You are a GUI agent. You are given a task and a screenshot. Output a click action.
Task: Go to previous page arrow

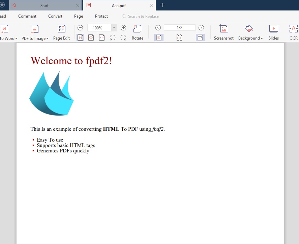(158, 28)
